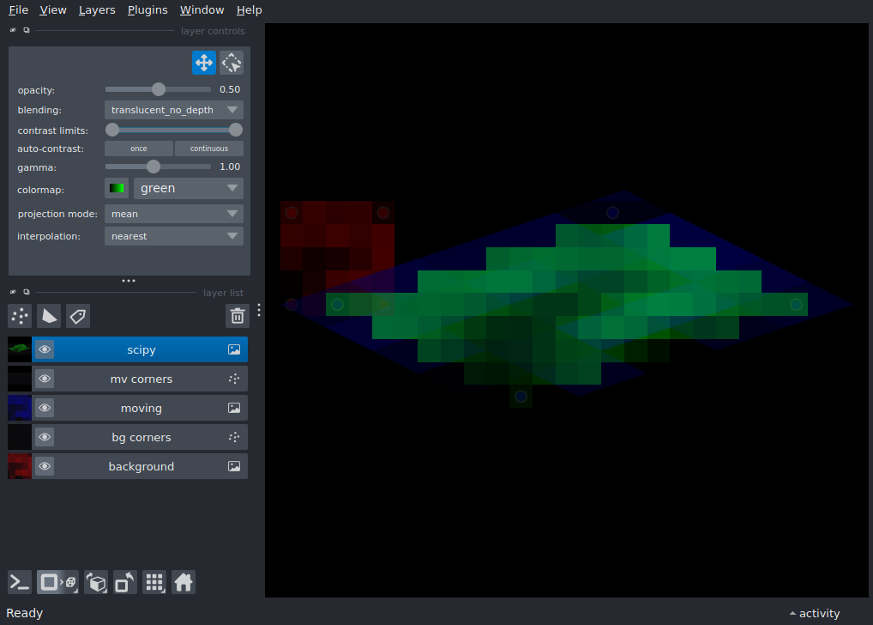Run continuous auto-contrast
The height and width of the screenshot is (625, 873).
(x=208, y=148)
